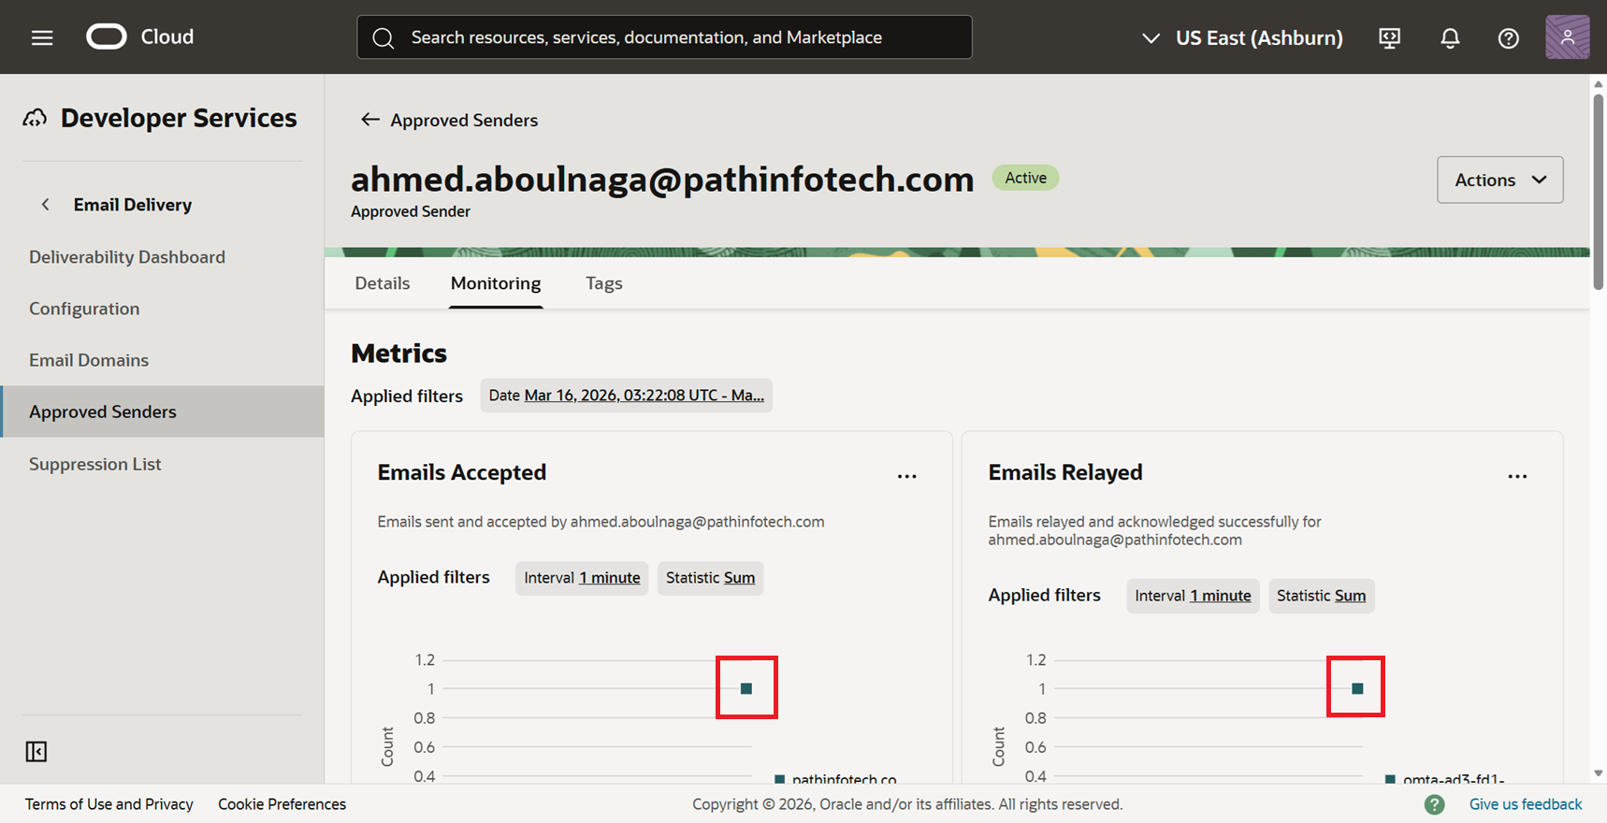Click the Emails Accepted chart data point

click(746, 688)
